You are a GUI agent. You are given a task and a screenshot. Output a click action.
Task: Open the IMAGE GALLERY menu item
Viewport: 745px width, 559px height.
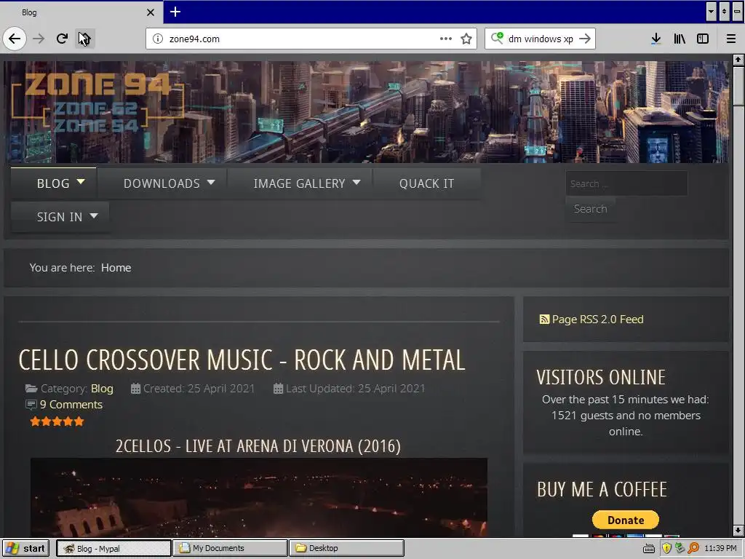click(x=299, y=183)
